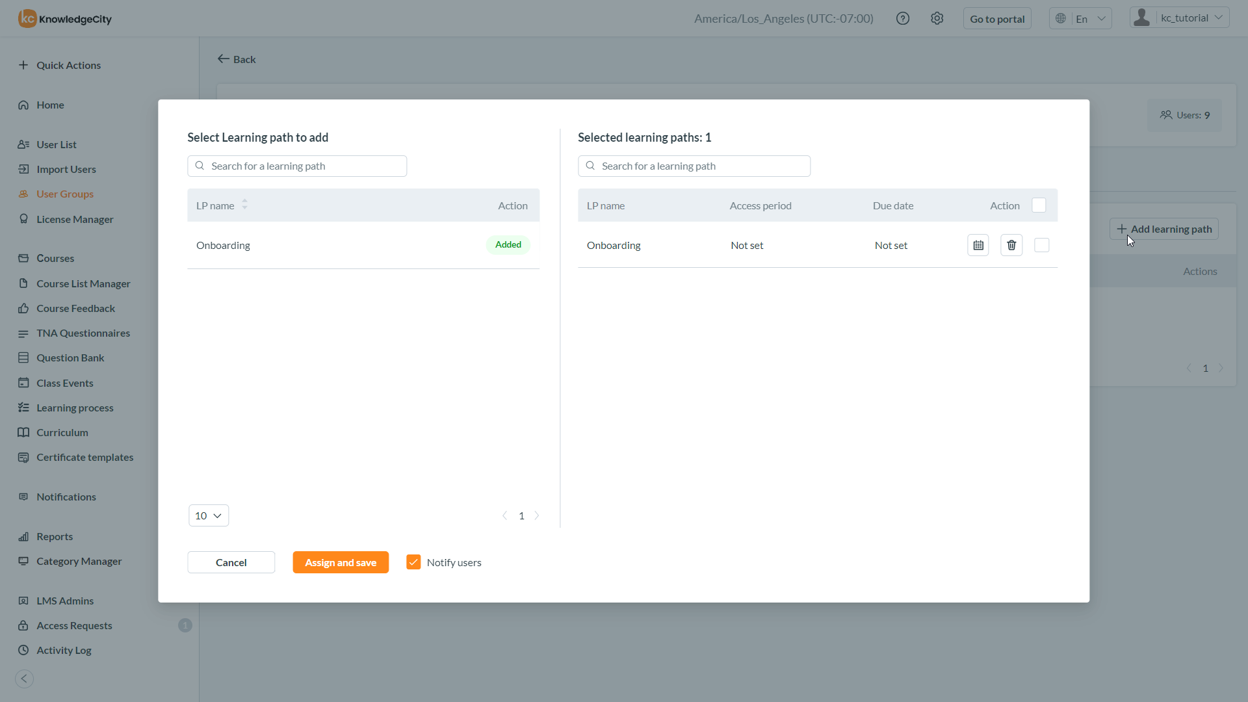The width and height of the screenshot is (1248, 702).
Task: Expand the kc_tutorial user menu
Action: [1179, 18]
